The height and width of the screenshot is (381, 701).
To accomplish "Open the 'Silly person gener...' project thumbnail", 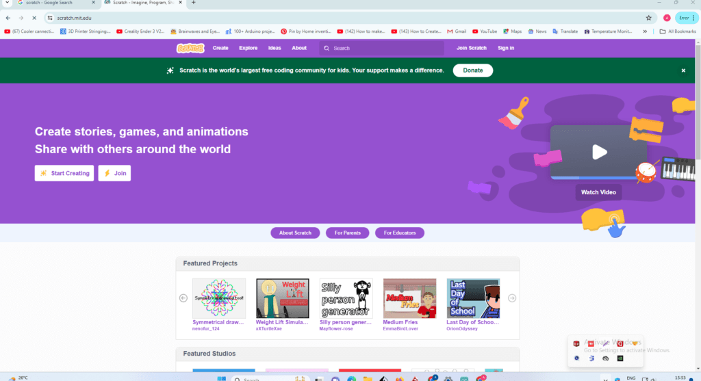I will point(346,298).
